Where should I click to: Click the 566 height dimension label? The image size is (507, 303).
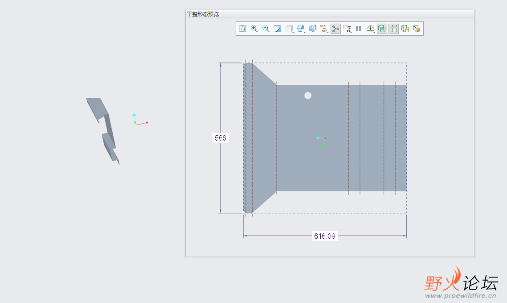pos(220,138)
